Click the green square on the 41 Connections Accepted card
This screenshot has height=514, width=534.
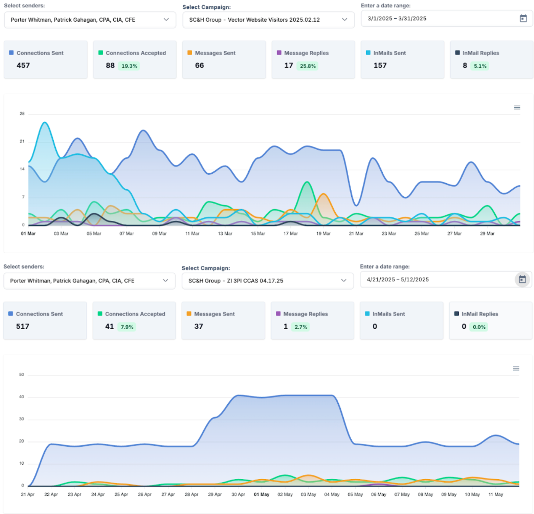tap(100, 314)
